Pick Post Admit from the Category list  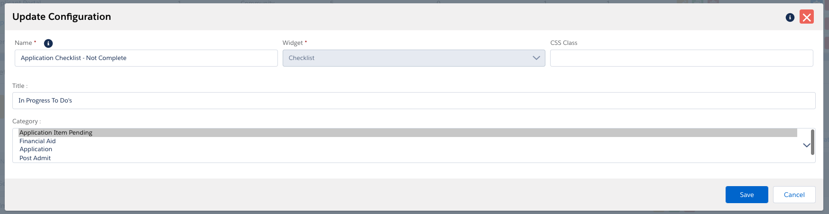[x=35, y=158]
